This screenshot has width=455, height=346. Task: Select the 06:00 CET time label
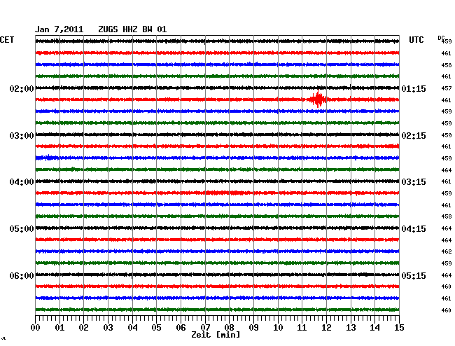coord(22,275)
